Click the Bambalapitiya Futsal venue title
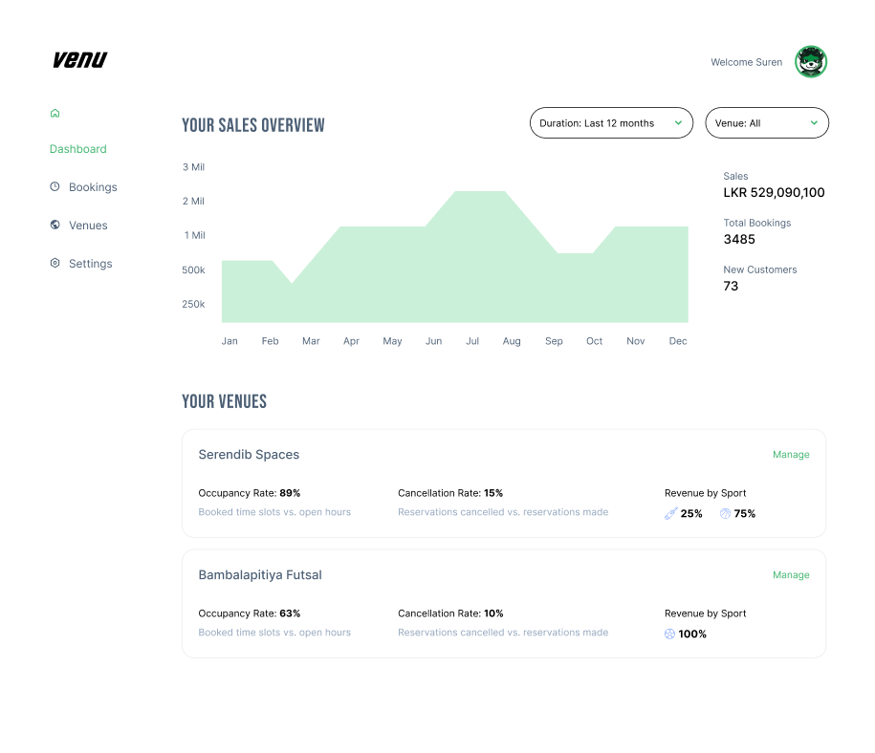875x753 pixels. coord(260,575)
